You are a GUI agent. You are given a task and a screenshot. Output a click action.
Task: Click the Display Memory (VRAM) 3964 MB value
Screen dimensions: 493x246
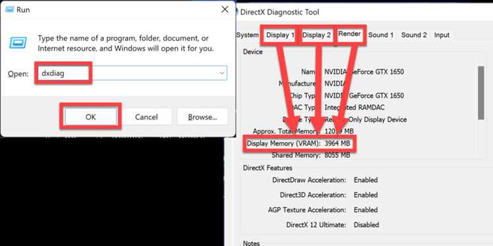(x=337, y=143)
